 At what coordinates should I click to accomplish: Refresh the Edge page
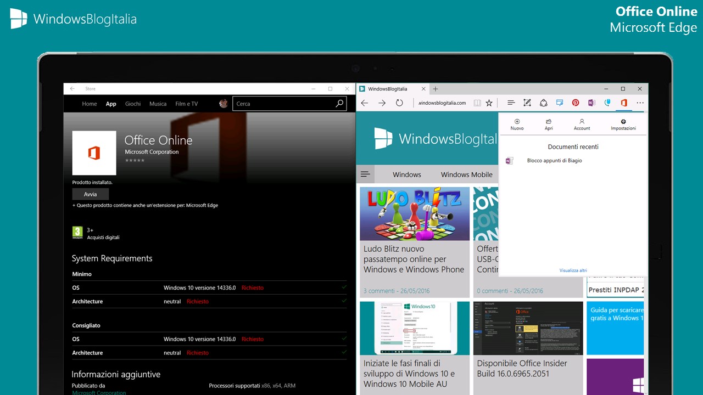[399, 103]
